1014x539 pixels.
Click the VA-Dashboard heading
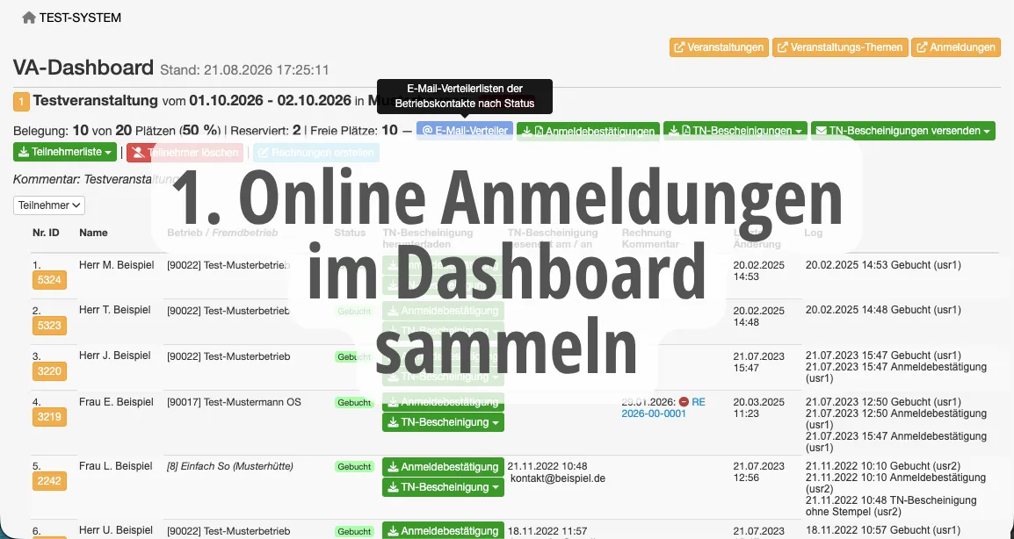point(83,68)
